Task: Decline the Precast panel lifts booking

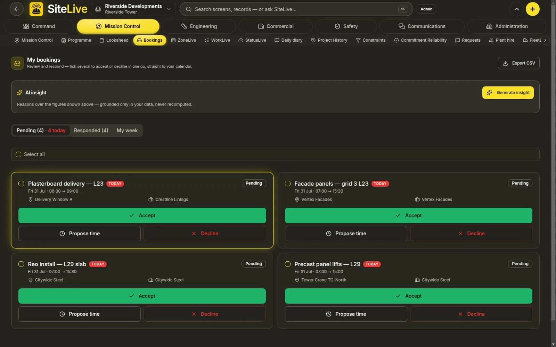Action: pyautogui.click(x=471, y=314)
